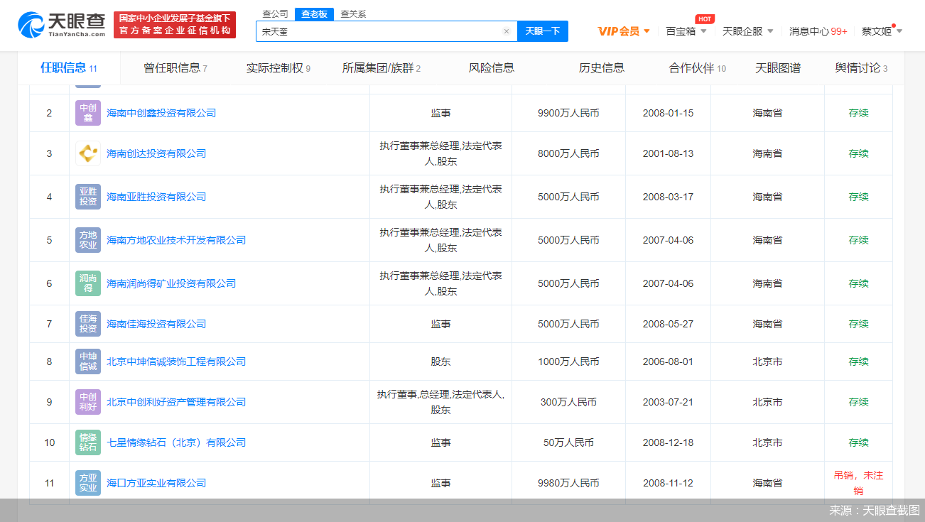Switch to the 合作伙伴 tab
The height and width of the screenshot is (522, 925).
click(691, 67)
